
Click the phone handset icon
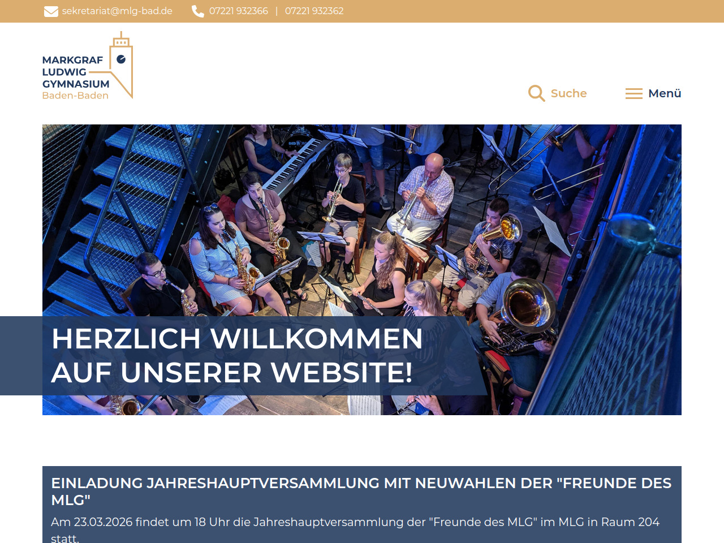tap(198, 11)
